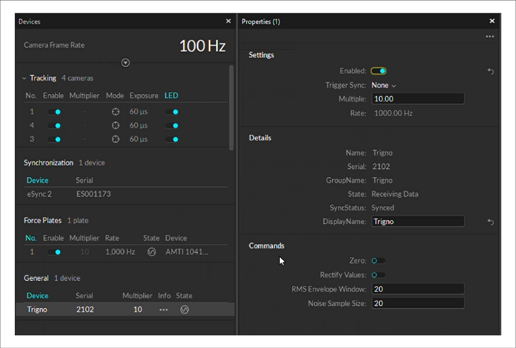516x348 pixels.
Task: Reset DisplayName with the undo arrow
Action: coord(490,222)
